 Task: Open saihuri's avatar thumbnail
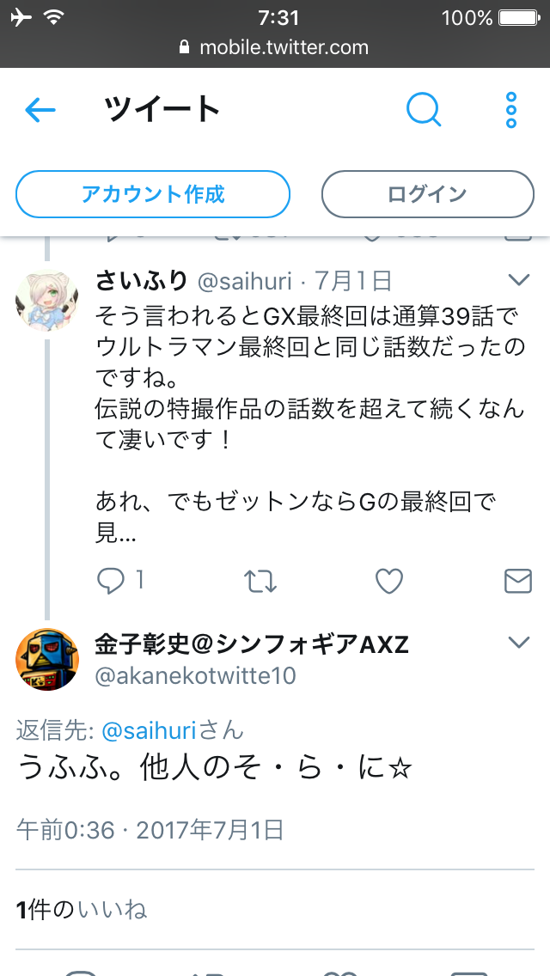click(47, 300)
